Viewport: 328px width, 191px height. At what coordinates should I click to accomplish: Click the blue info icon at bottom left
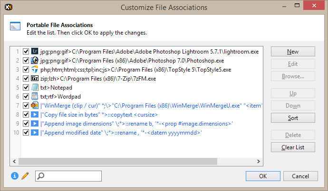point(15,176)
